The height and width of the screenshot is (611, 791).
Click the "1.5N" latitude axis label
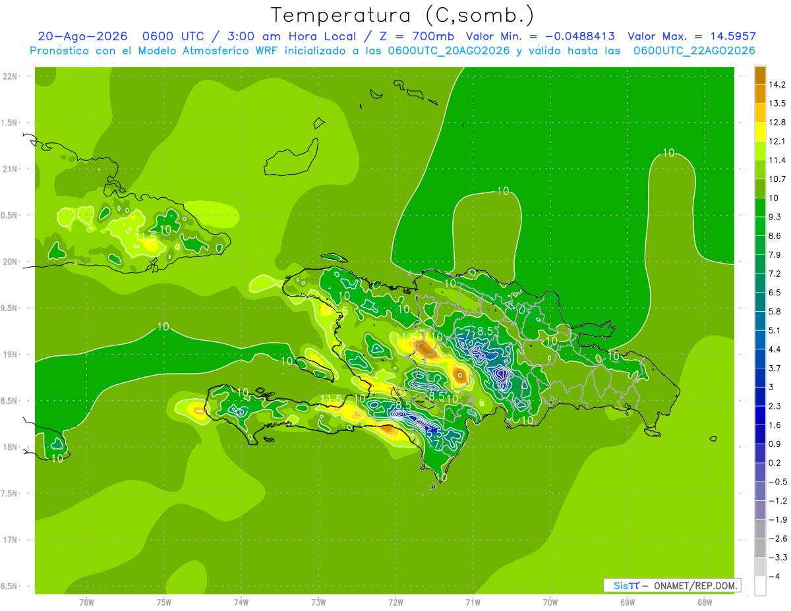point(9,123)
